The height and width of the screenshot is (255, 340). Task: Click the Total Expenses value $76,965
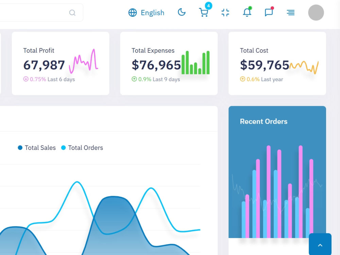tap(156, 65)
